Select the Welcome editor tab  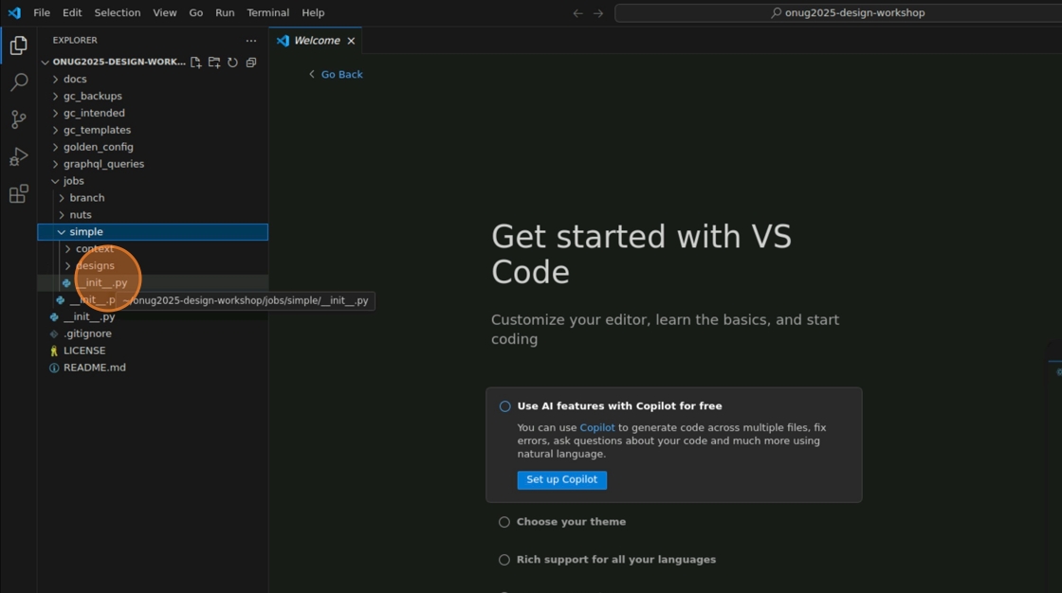pos(316,41)
